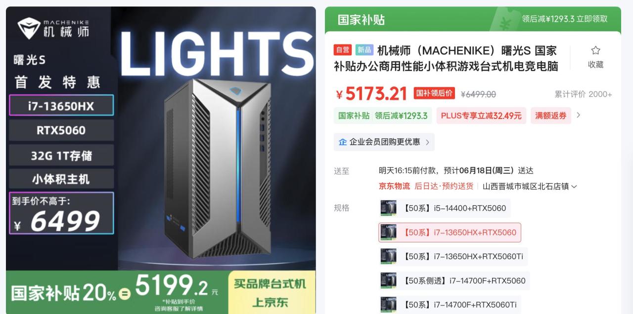Click thumbnail icon of i5-14400+RTX5060 option
The width and height of the screenshot is (633, 314).
[x=389, y=208]
